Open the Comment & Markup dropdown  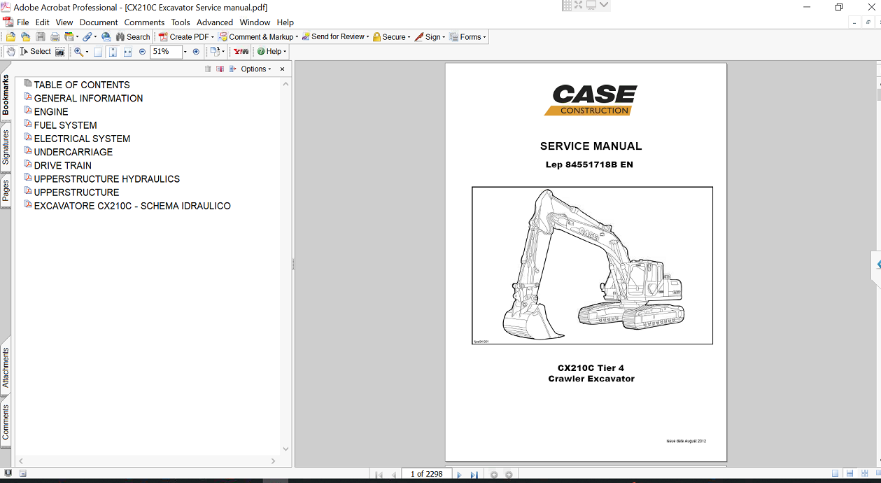pyautogui.click(x=258, y=37)
